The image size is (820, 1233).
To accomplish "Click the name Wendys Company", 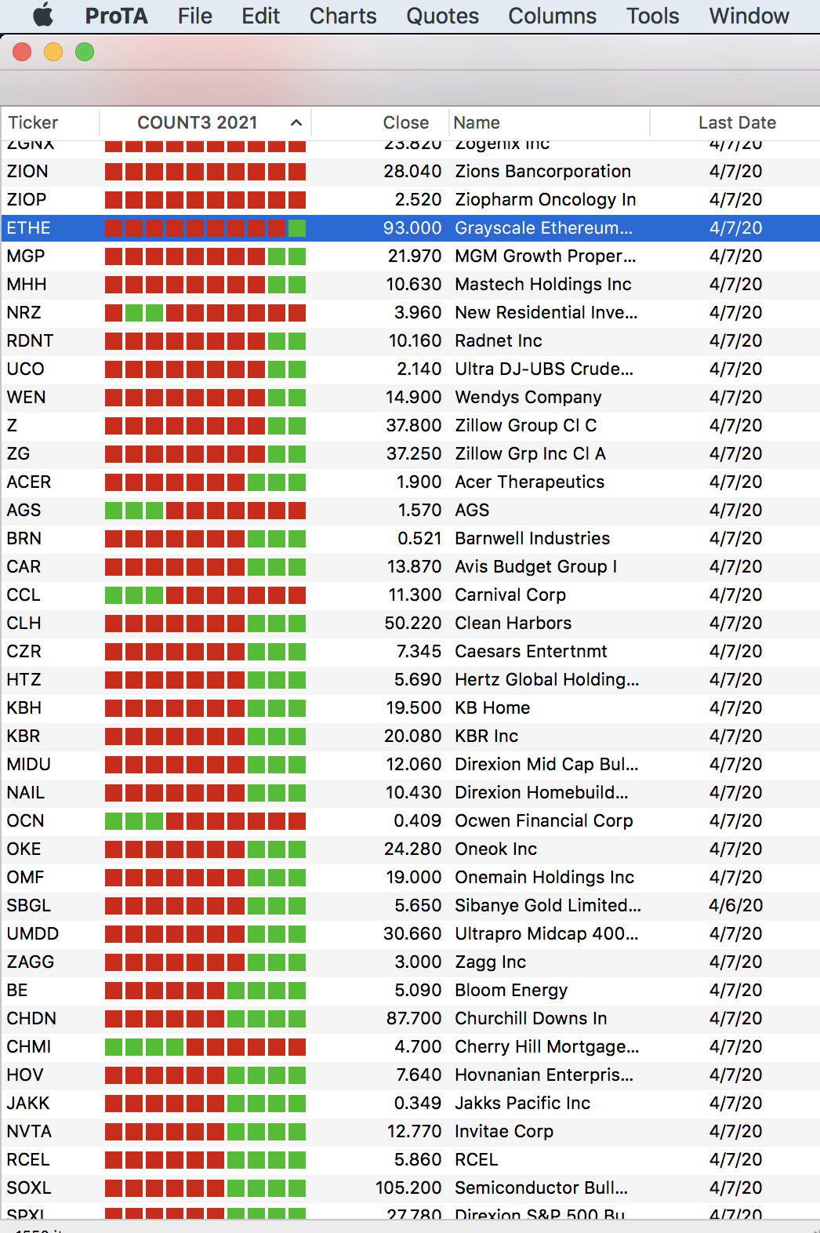I will pyautogui.click(x=528, y=398).
